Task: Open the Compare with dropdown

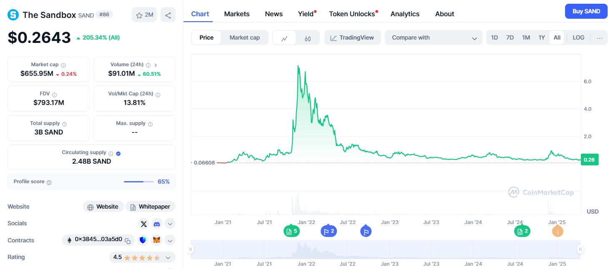Action: pos(433,37)
